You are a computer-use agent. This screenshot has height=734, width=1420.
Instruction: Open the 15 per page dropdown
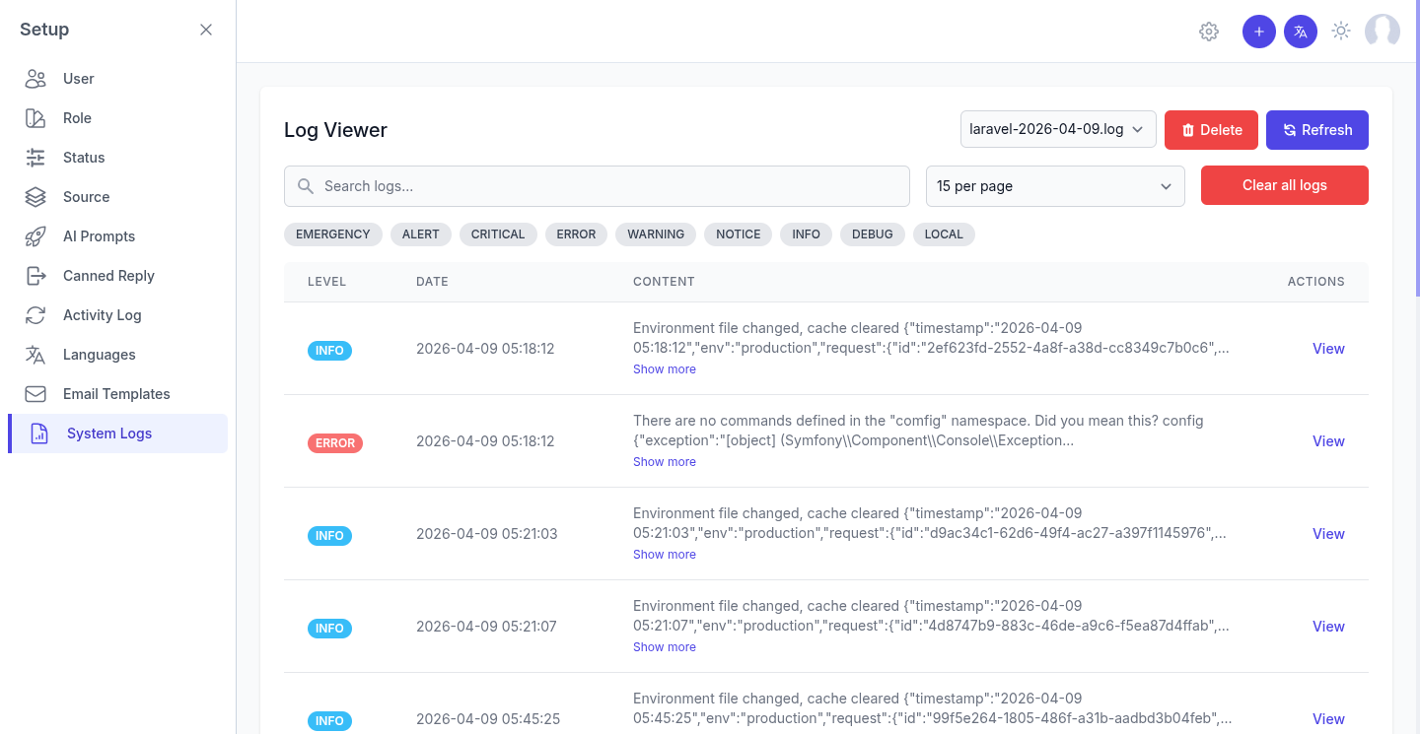[1055, 186]
